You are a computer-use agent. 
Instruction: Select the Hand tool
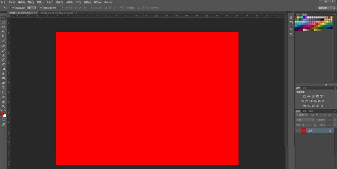coord(3,102)
